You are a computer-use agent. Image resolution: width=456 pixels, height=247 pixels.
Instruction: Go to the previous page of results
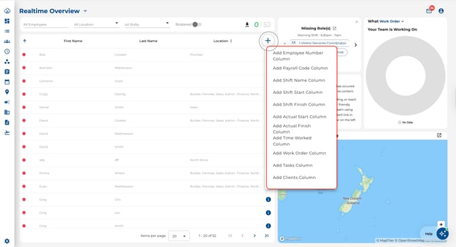(x=242, y=235)
